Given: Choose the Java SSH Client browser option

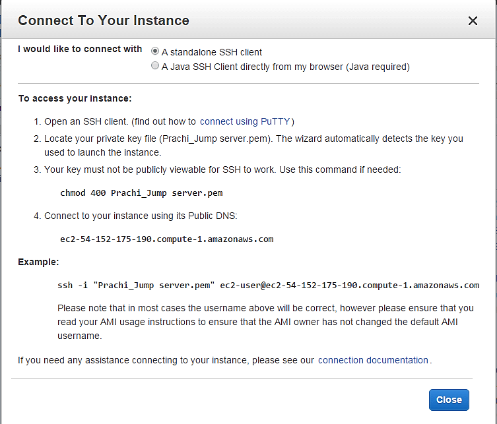Looking at the screenshot, I should point(155,66).
